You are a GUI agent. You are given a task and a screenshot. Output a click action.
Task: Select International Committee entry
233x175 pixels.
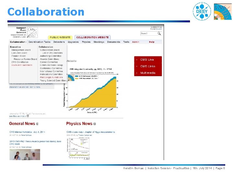click(x=51, y=71)
